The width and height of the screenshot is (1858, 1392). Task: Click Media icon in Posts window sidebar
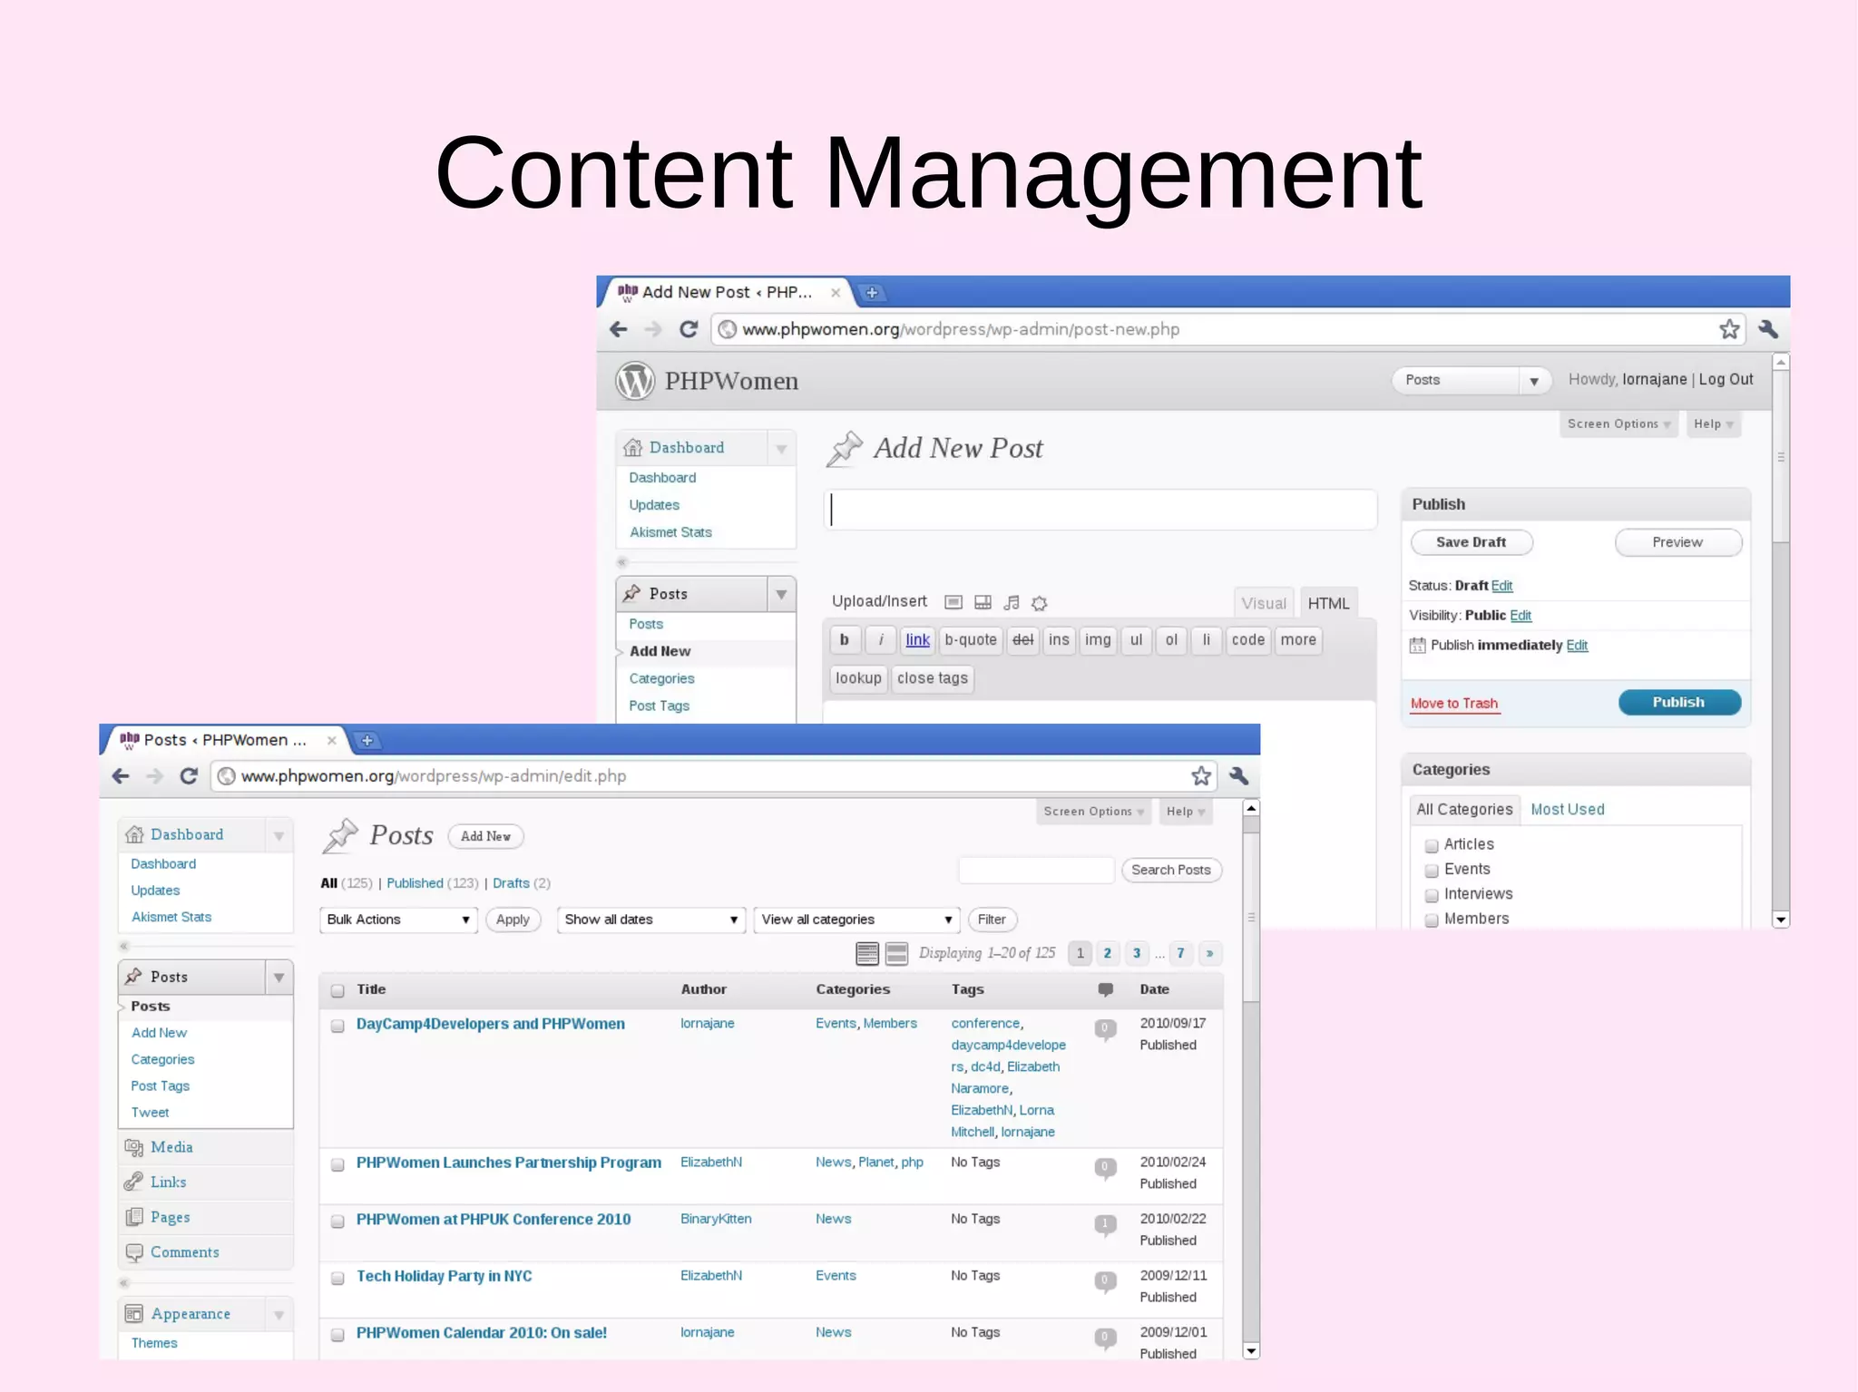click(134, 1148)
